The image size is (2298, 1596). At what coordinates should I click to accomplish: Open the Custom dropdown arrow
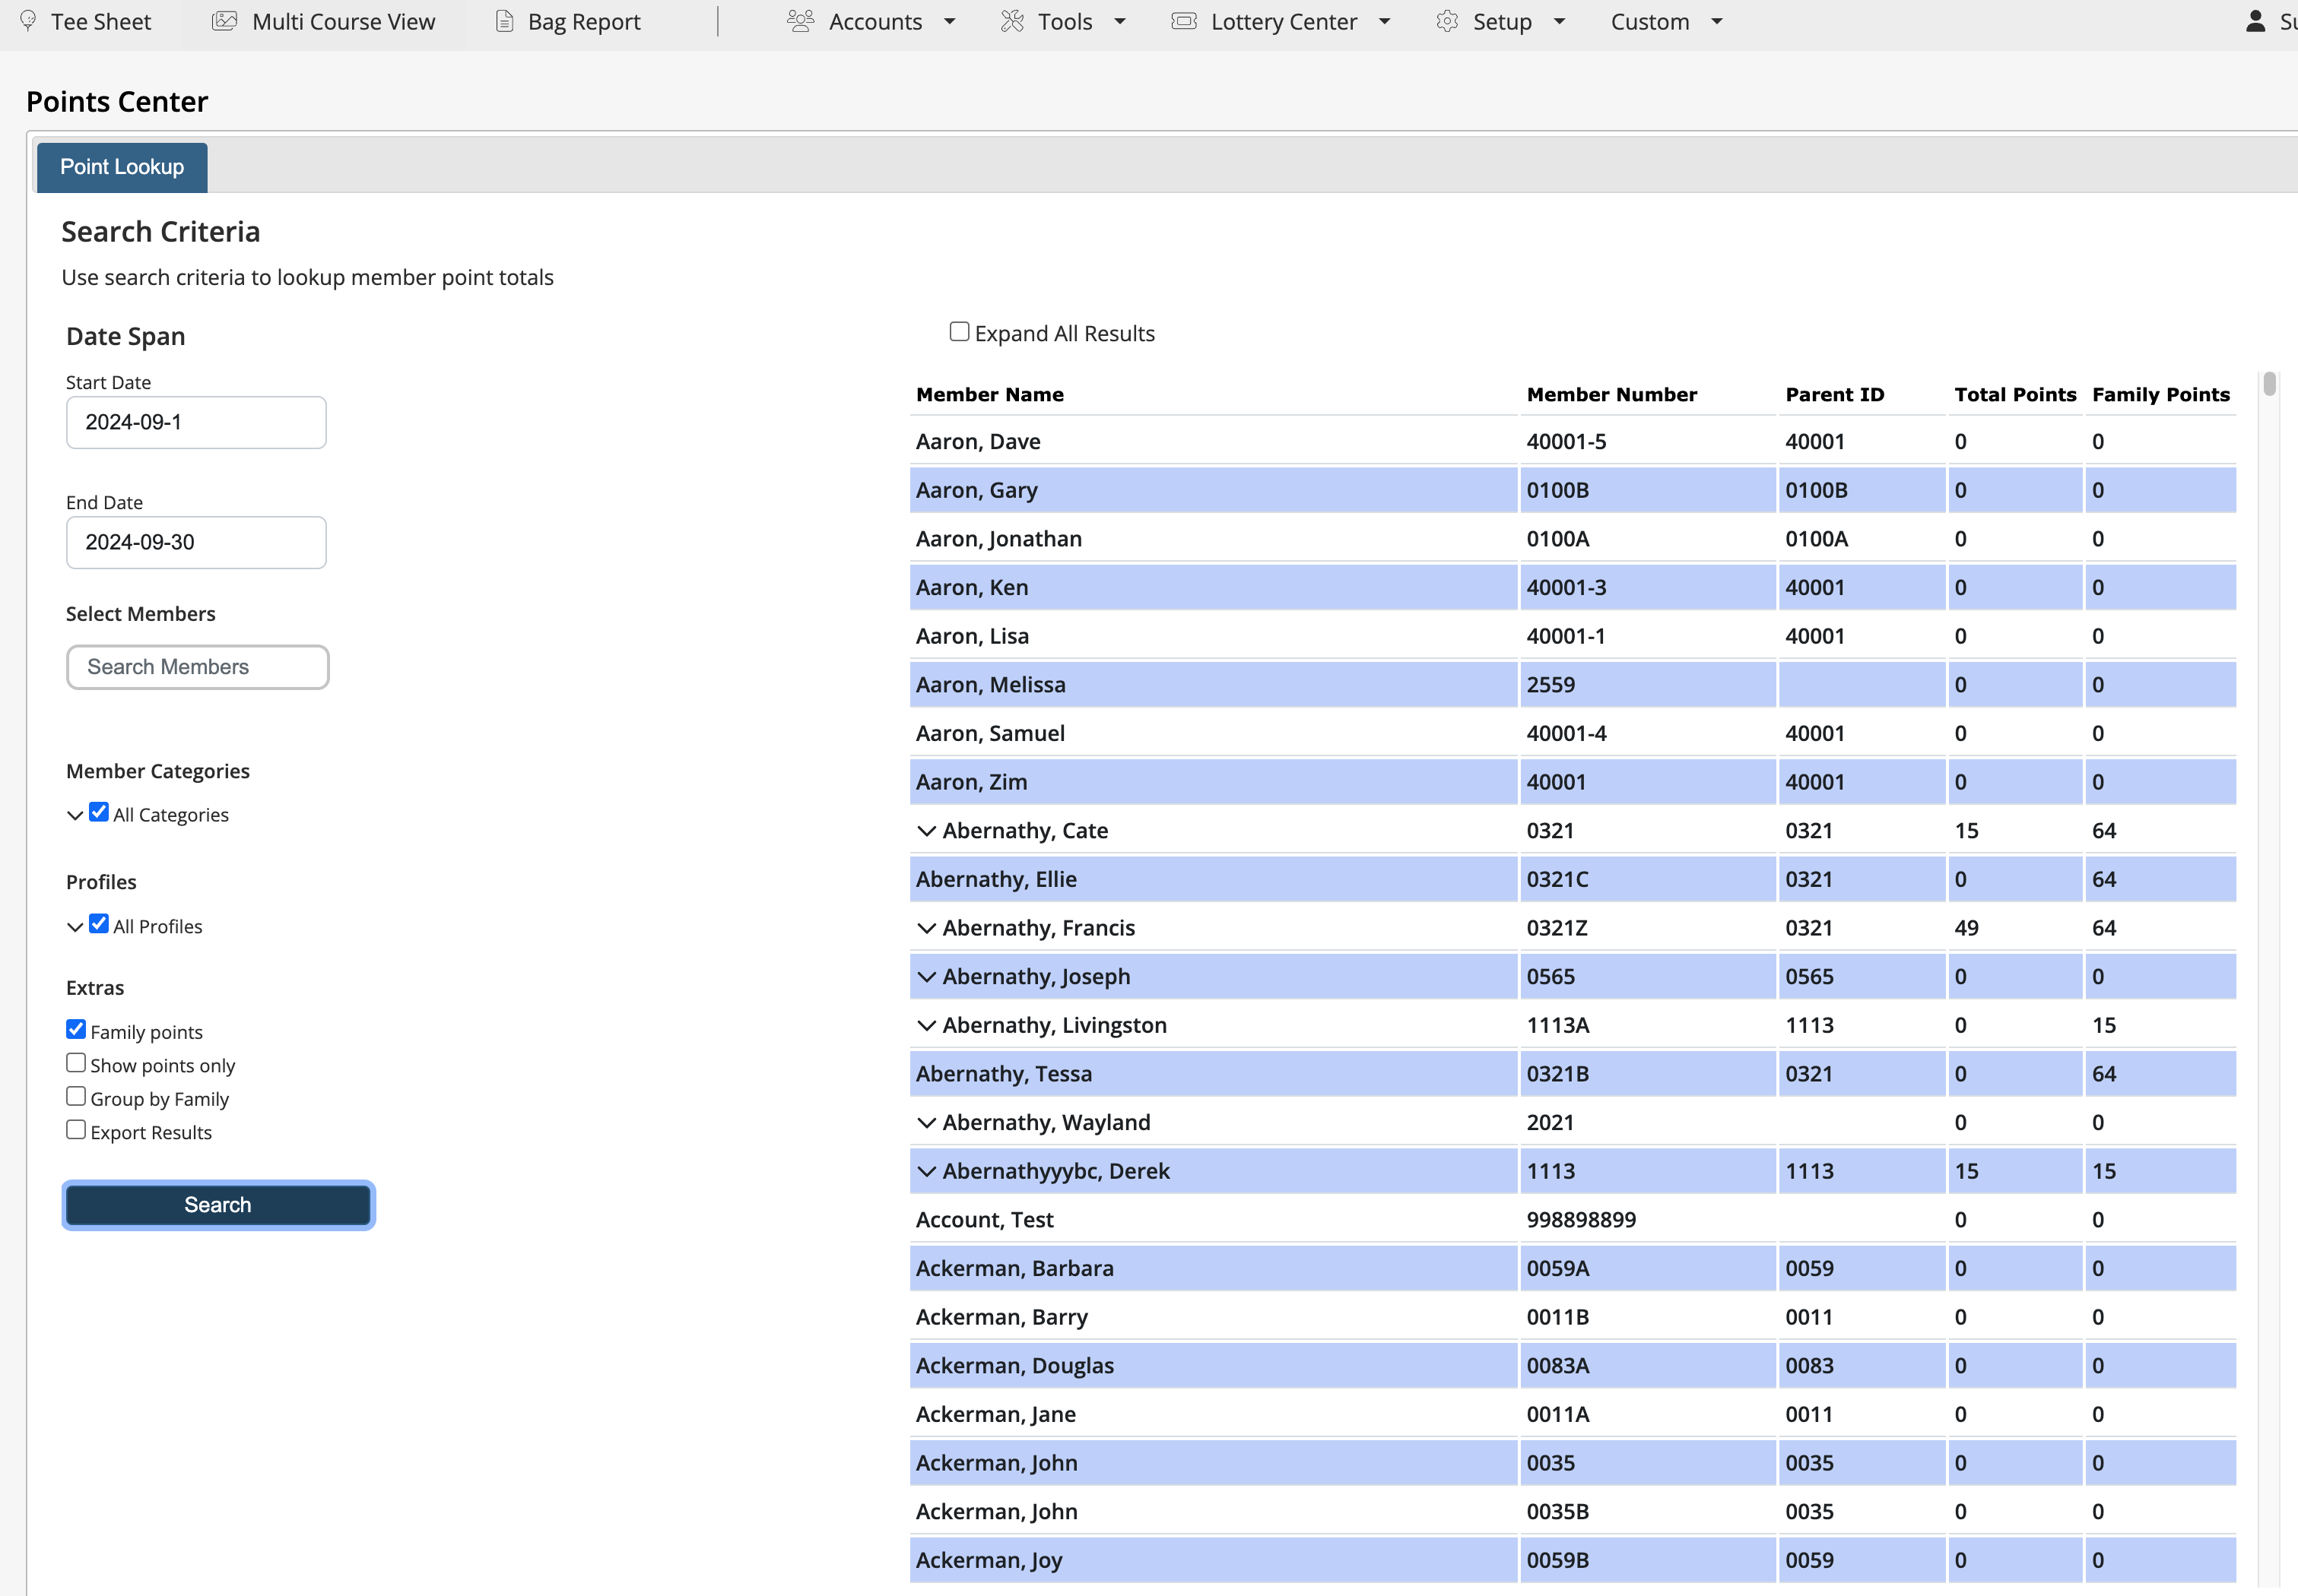[x=1717, y=22]
